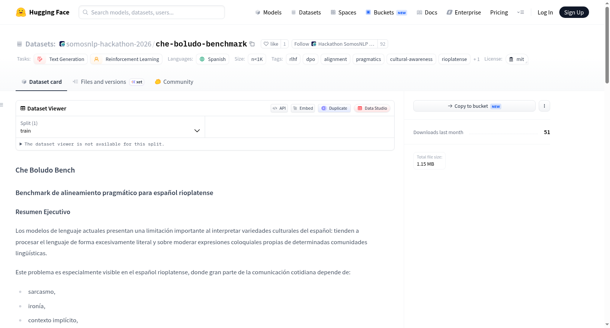610x328 pixels.
Task: Open Datasets in top navigation
Action: coord(306,12)
